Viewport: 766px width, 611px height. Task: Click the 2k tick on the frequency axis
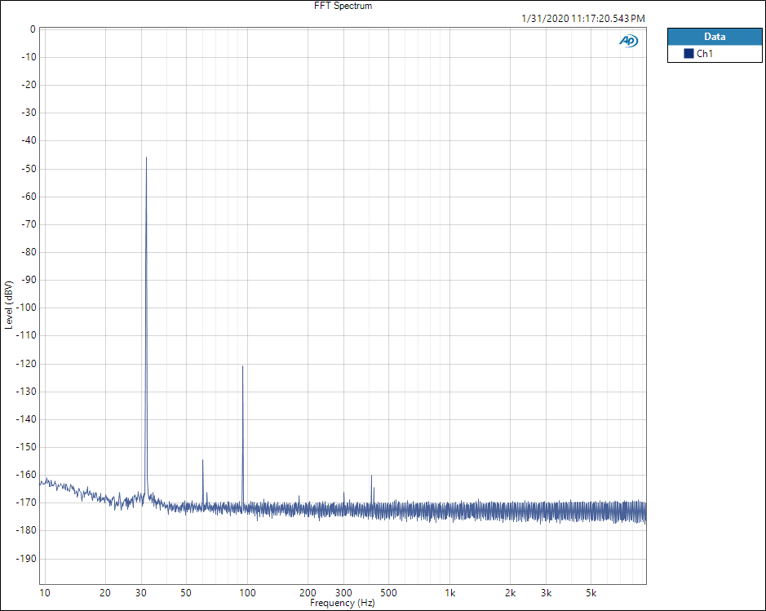pos(511,593)
